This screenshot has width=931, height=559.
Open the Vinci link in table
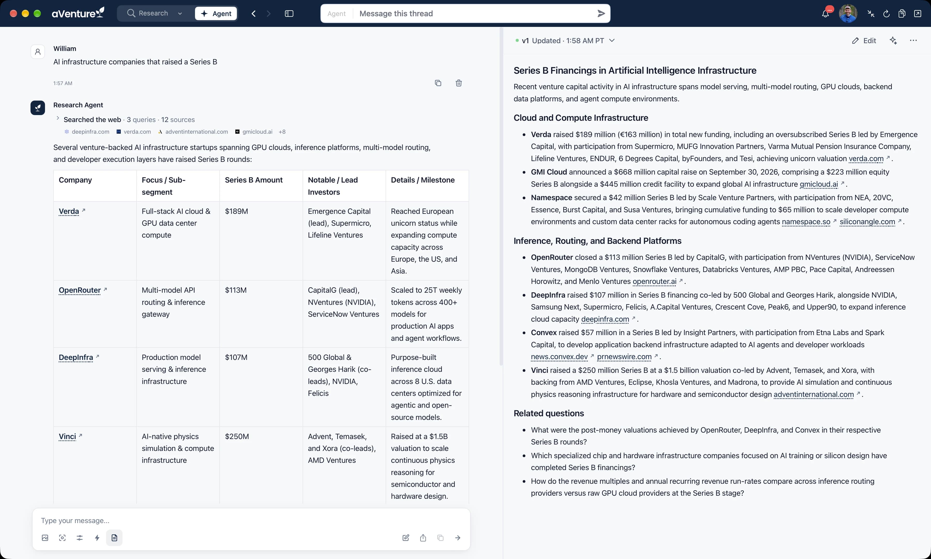(67, 437)
